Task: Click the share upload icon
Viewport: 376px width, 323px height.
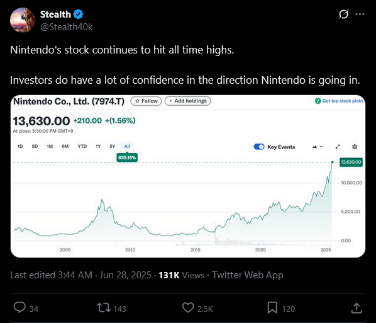Action: pyautogui.click(x=357, y=308)
